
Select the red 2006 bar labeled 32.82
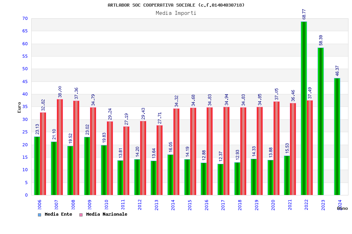(x=43, y=154)
